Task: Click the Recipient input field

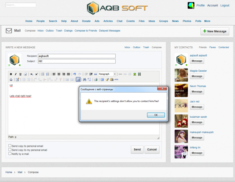Action: tap(77, 56)
